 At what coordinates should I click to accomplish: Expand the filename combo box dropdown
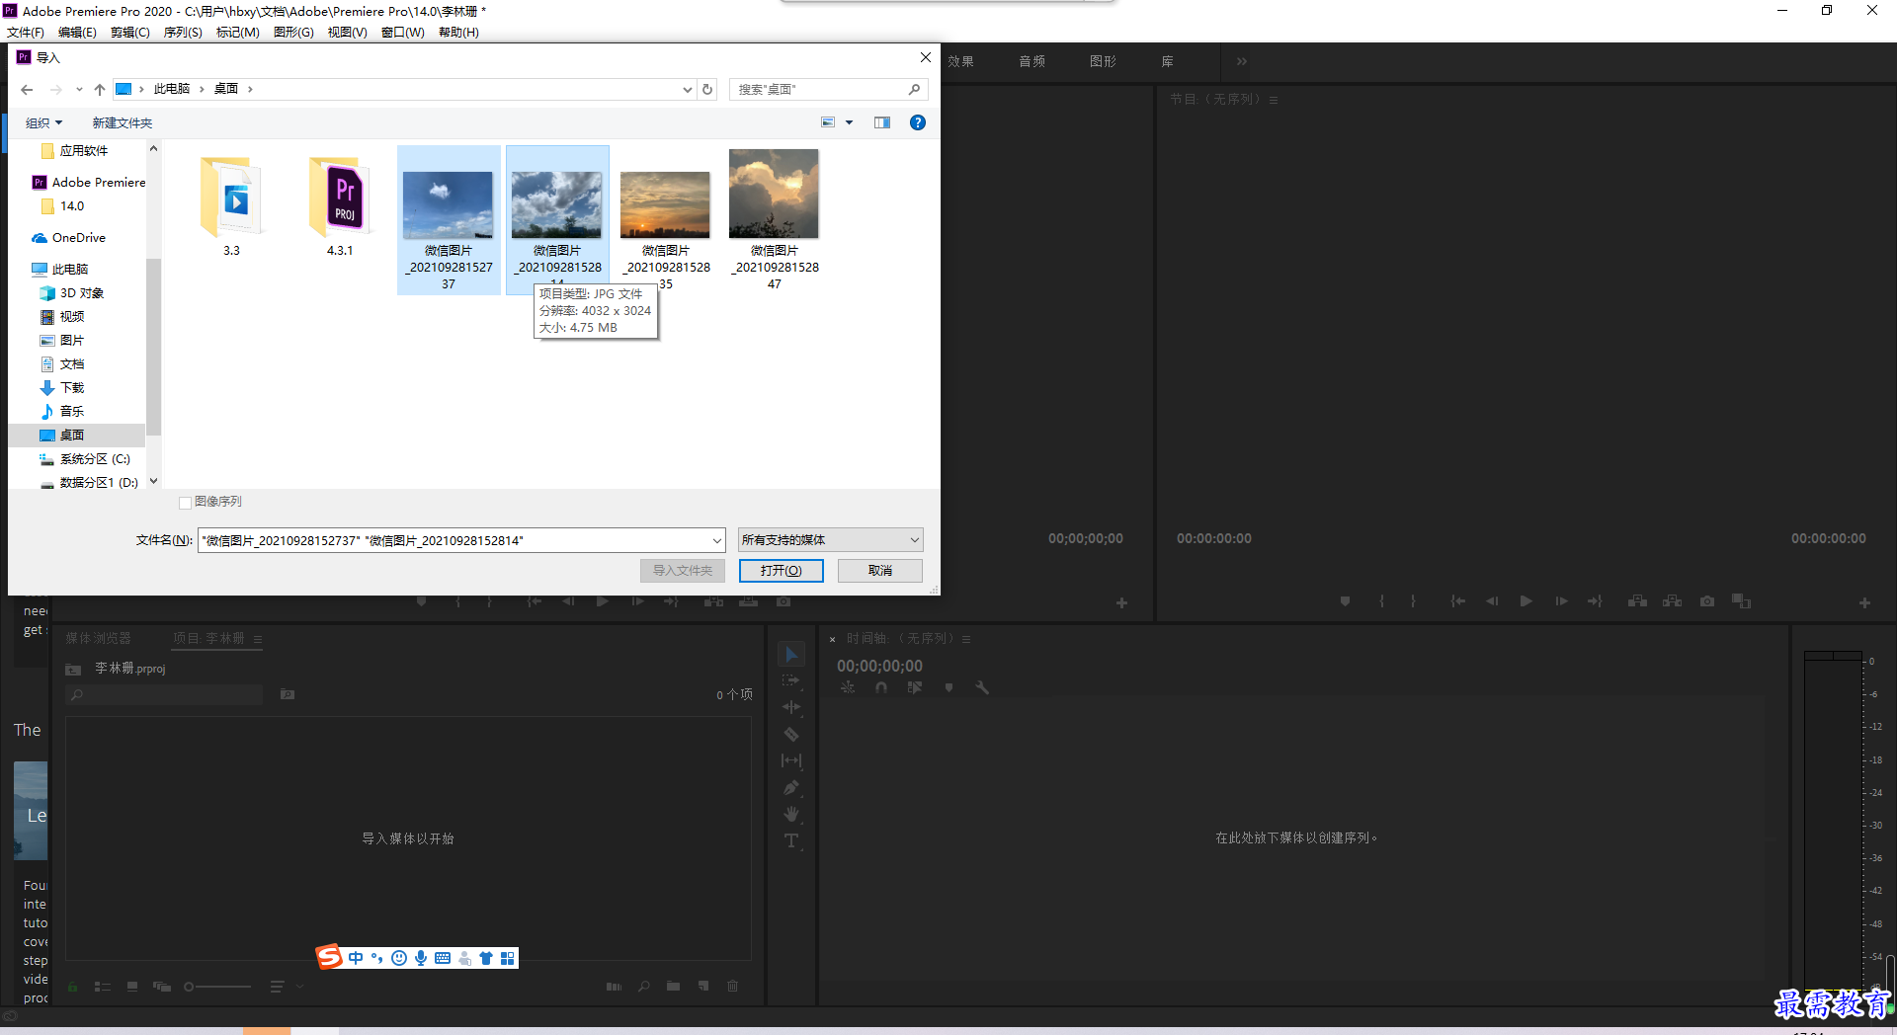pos(717,540)
